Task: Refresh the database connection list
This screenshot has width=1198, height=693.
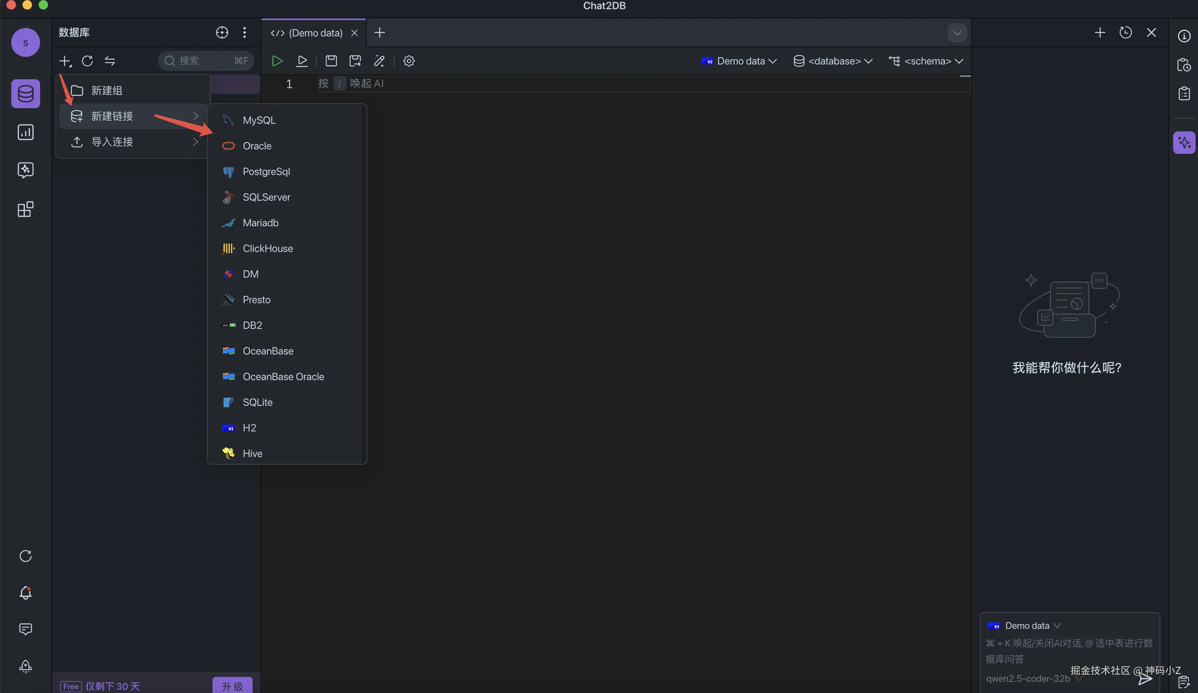Action: (87, 61)
